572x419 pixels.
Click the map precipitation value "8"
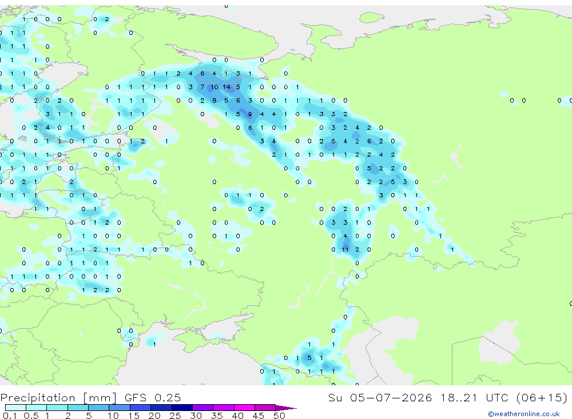tap(214, 101)
